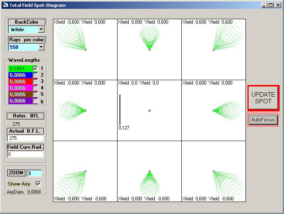Toggle the Show Airy checkbox
Viewport: 284px width, 214px height.
[x=38, y=184]
